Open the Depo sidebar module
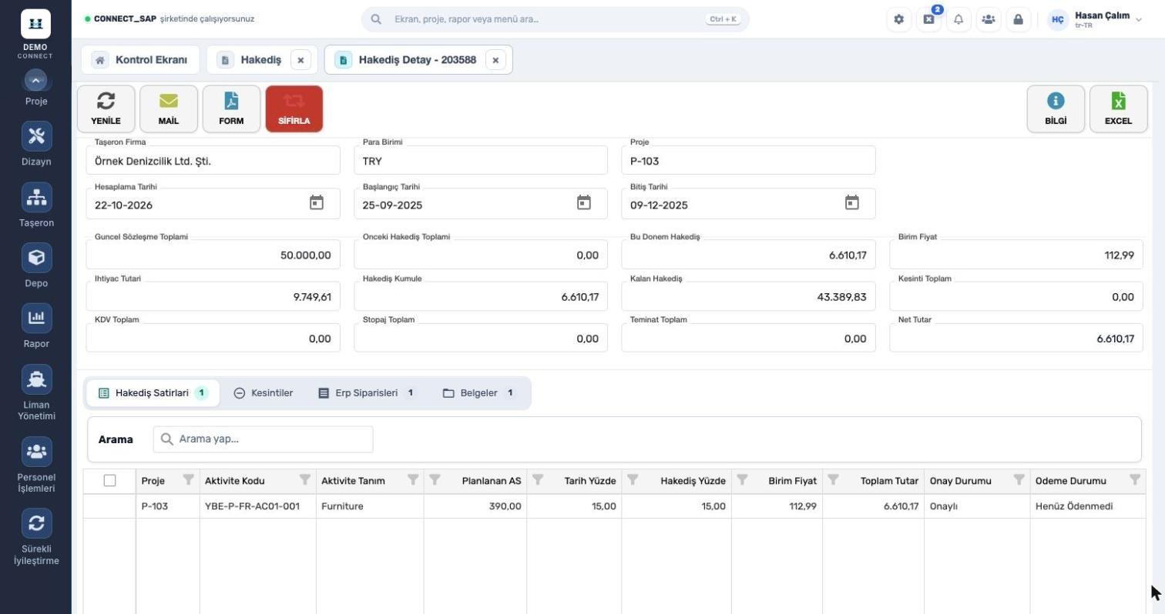This screenshot has height=614, width=1165. tap(36, 265)
